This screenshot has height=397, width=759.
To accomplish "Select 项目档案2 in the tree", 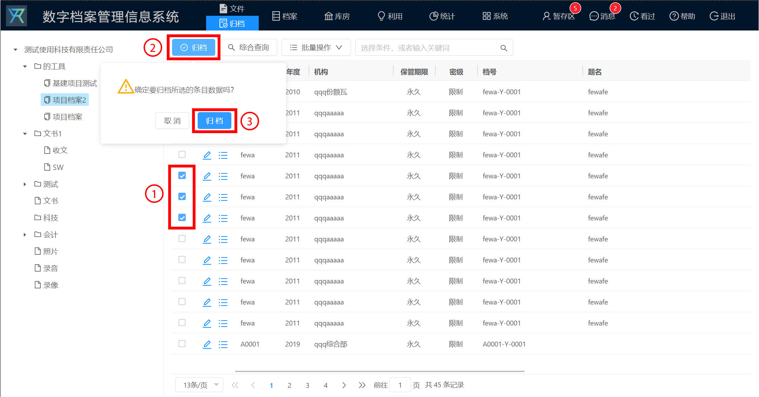I will pos(65,100).
